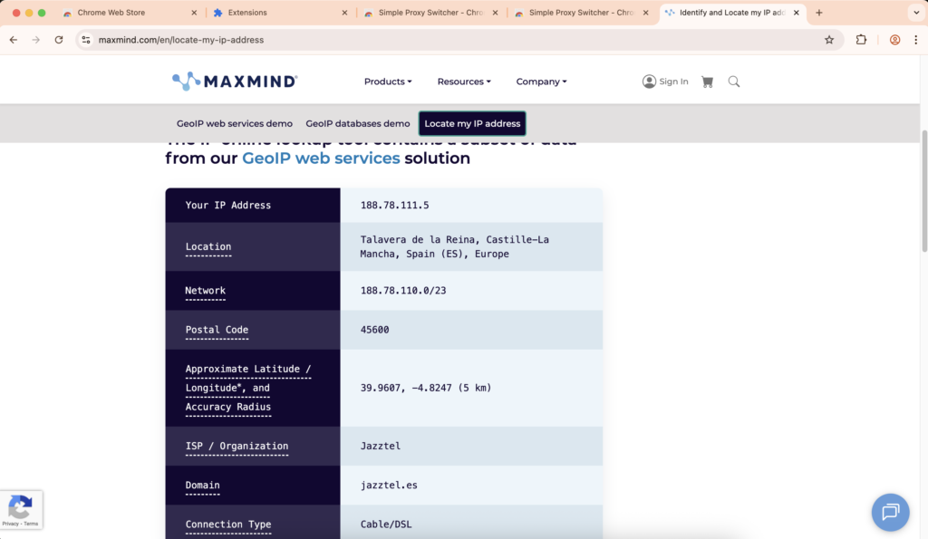Open a new browser tab
Screen dimensions: 928x539
(819, 14)
